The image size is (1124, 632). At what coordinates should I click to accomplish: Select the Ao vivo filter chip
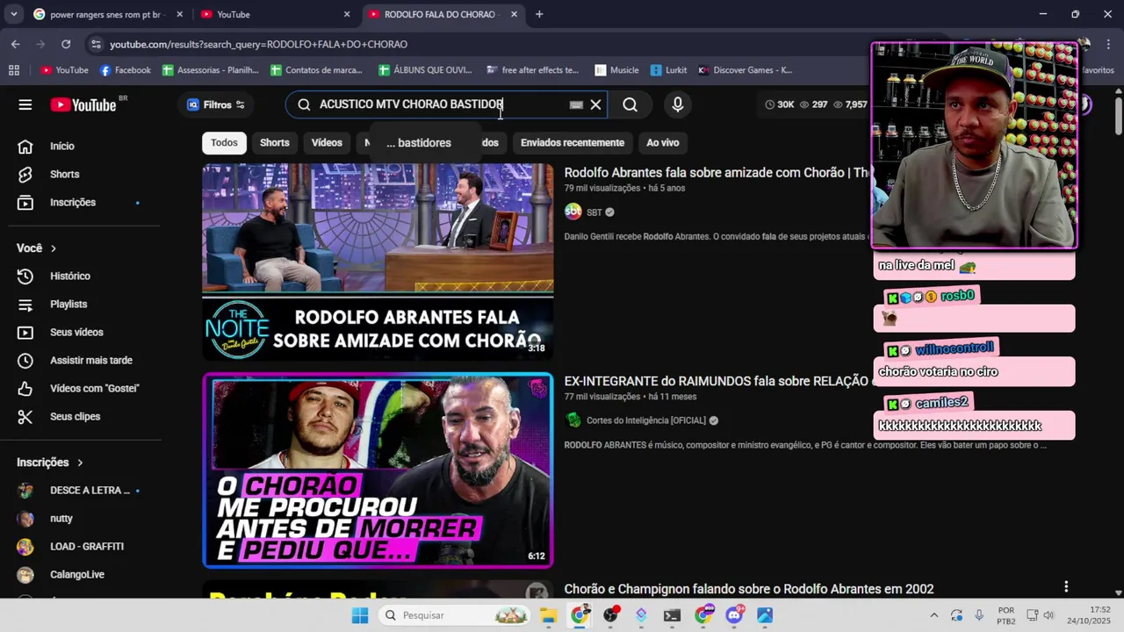[x=663, y=143]
